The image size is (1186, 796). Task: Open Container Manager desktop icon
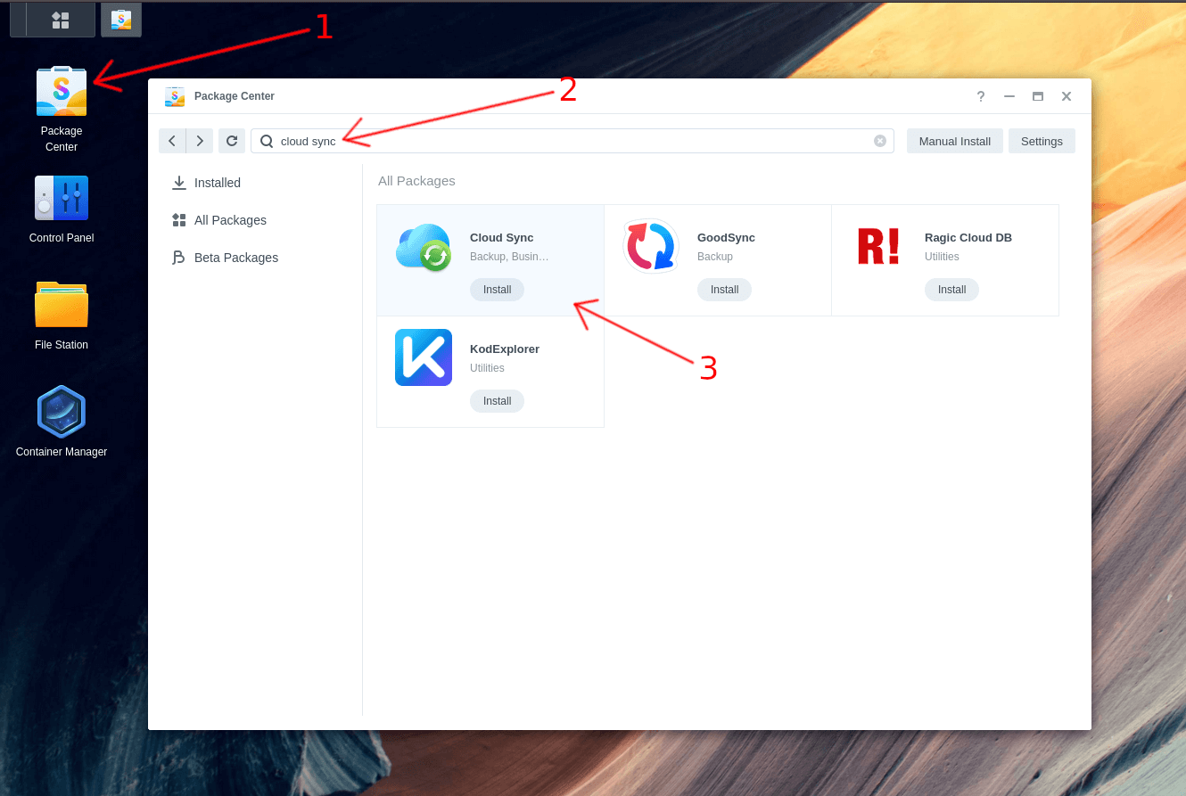tap(61, 413)
